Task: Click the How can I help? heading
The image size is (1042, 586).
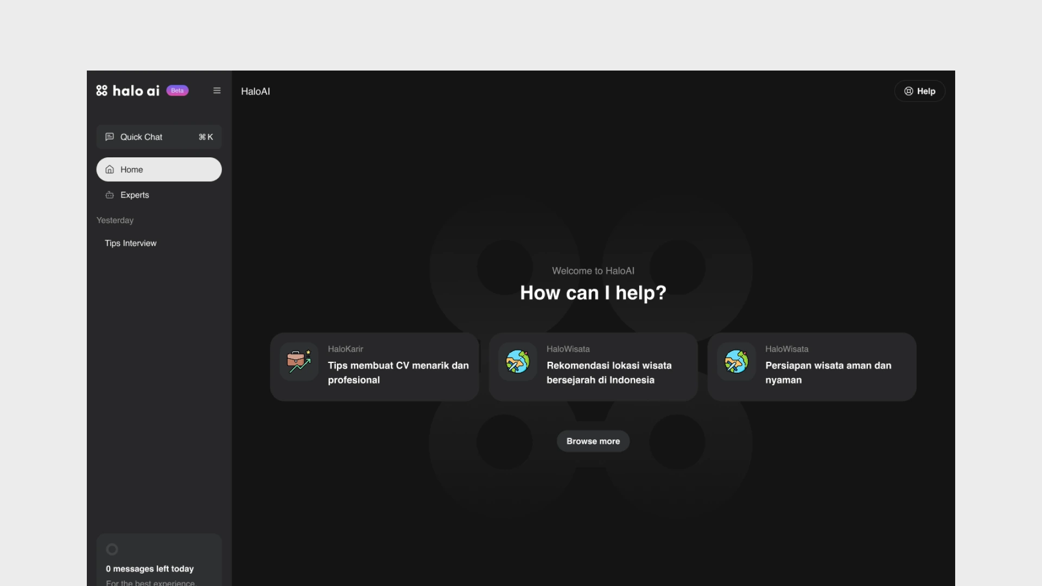Action: [x=593, y=293]
